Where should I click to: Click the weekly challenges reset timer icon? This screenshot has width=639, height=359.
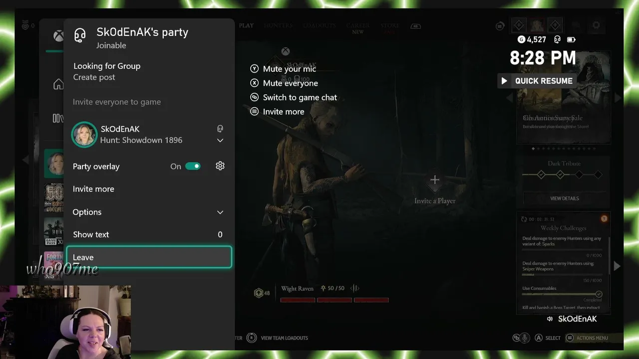[524, 219]
